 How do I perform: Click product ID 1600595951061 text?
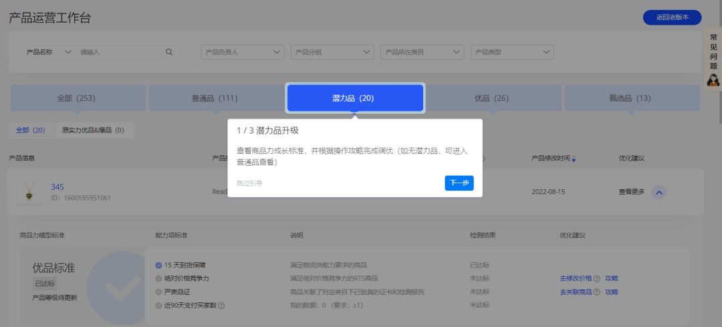point(81,198)
